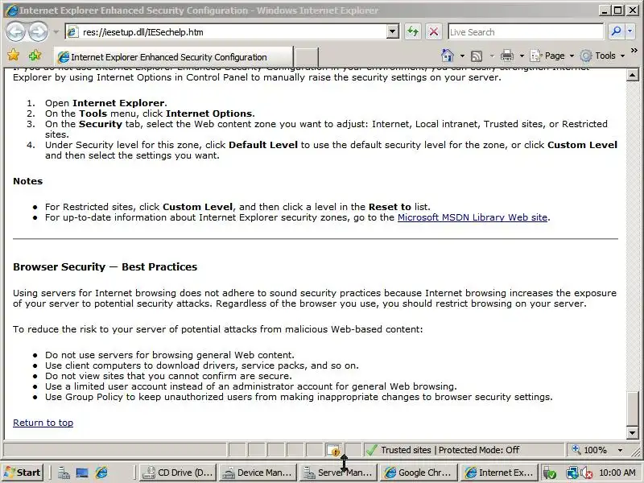Viewport: 644px width, 483px height.
Task: Click the taskbar clock 10:00 AM
Action: 617,473
